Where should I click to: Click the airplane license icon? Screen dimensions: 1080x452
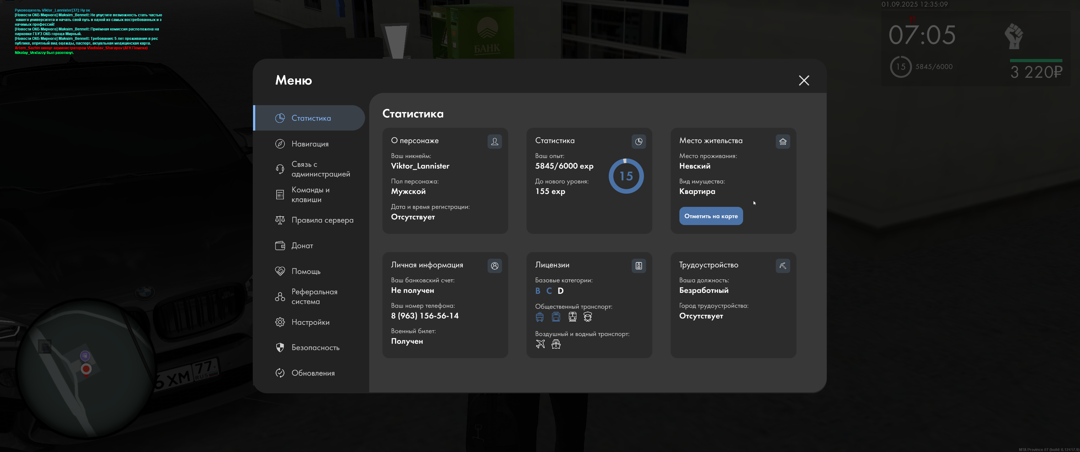[x=540, y=344]
